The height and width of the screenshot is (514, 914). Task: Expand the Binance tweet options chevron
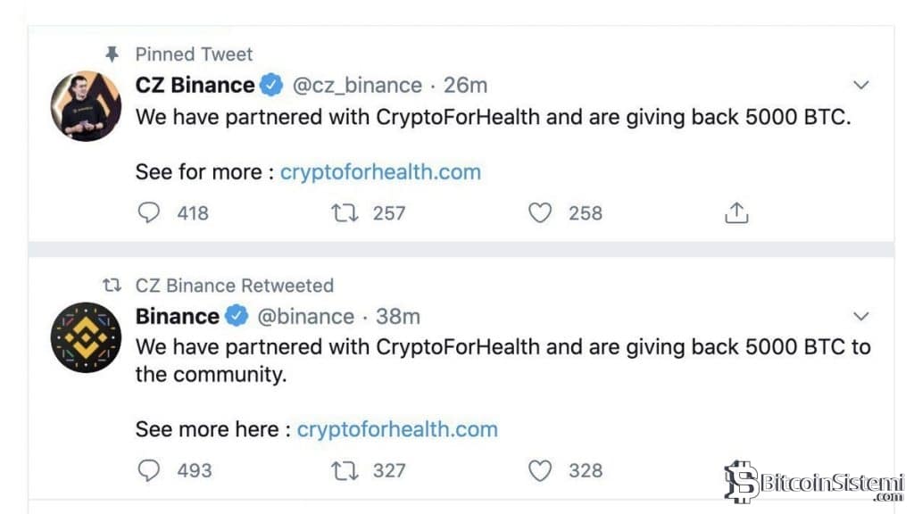(861, 317)
